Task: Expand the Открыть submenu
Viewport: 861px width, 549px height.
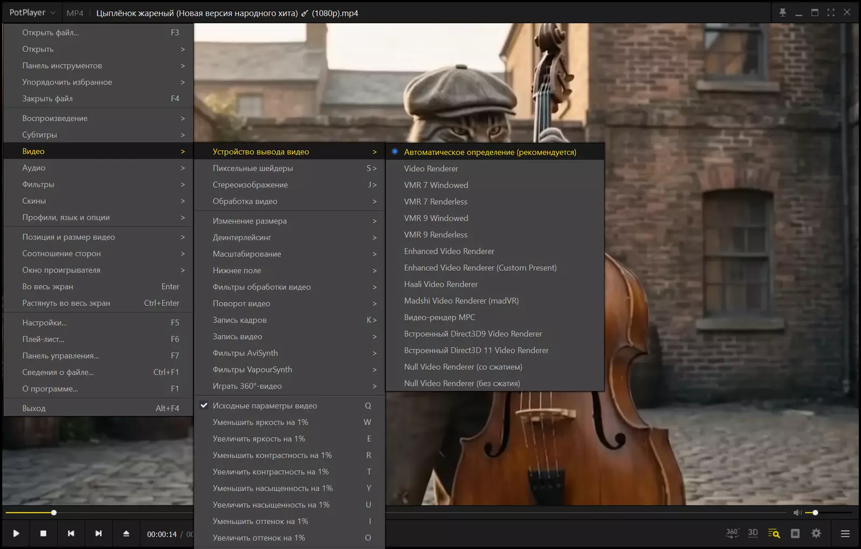Action: (98, 49)
